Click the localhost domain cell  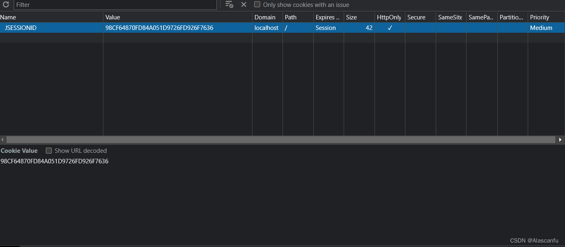click(x=268, y=28)
